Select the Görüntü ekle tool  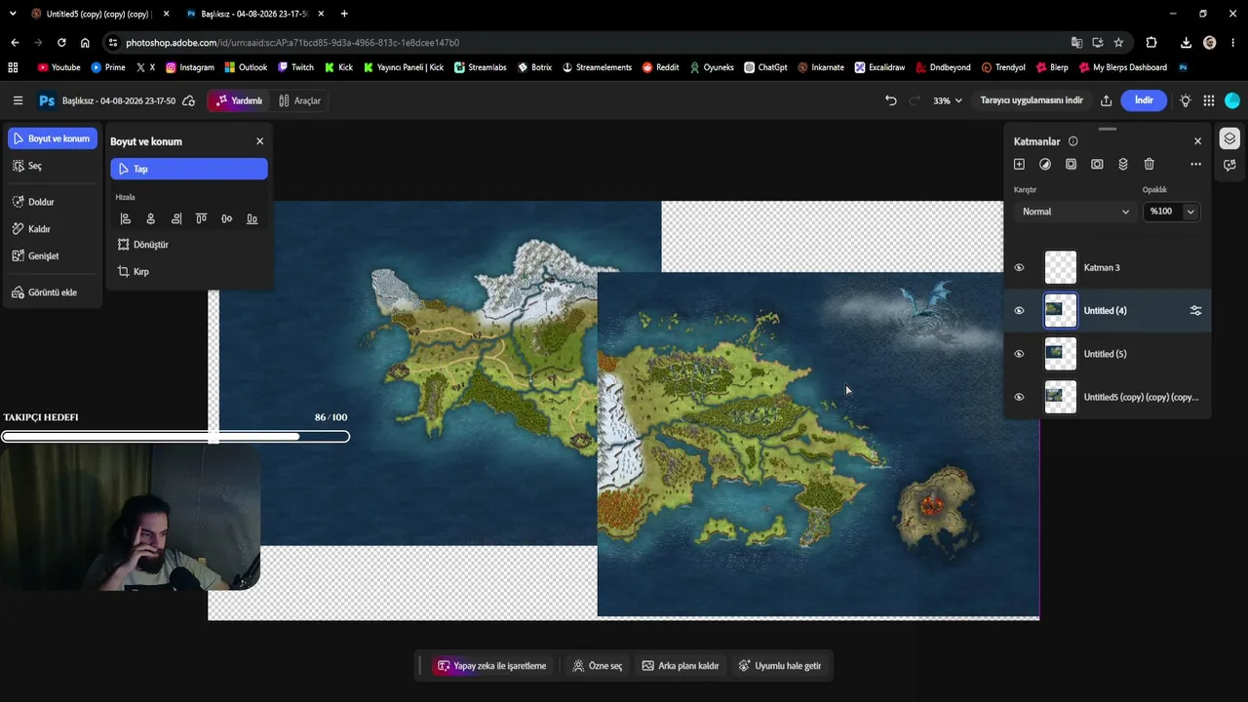[x=53, y=292]
